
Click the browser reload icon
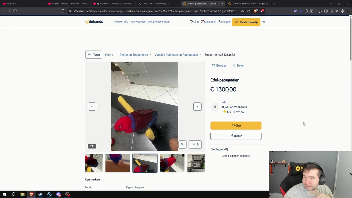coord(15,11)
